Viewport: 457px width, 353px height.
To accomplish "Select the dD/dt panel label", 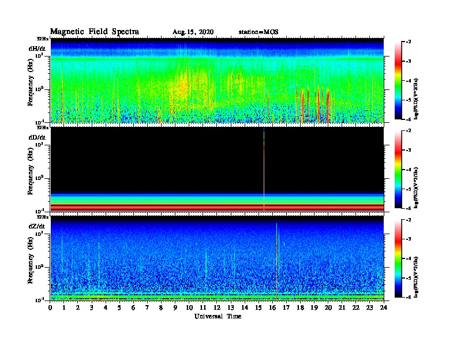I will tap(37, 137).
